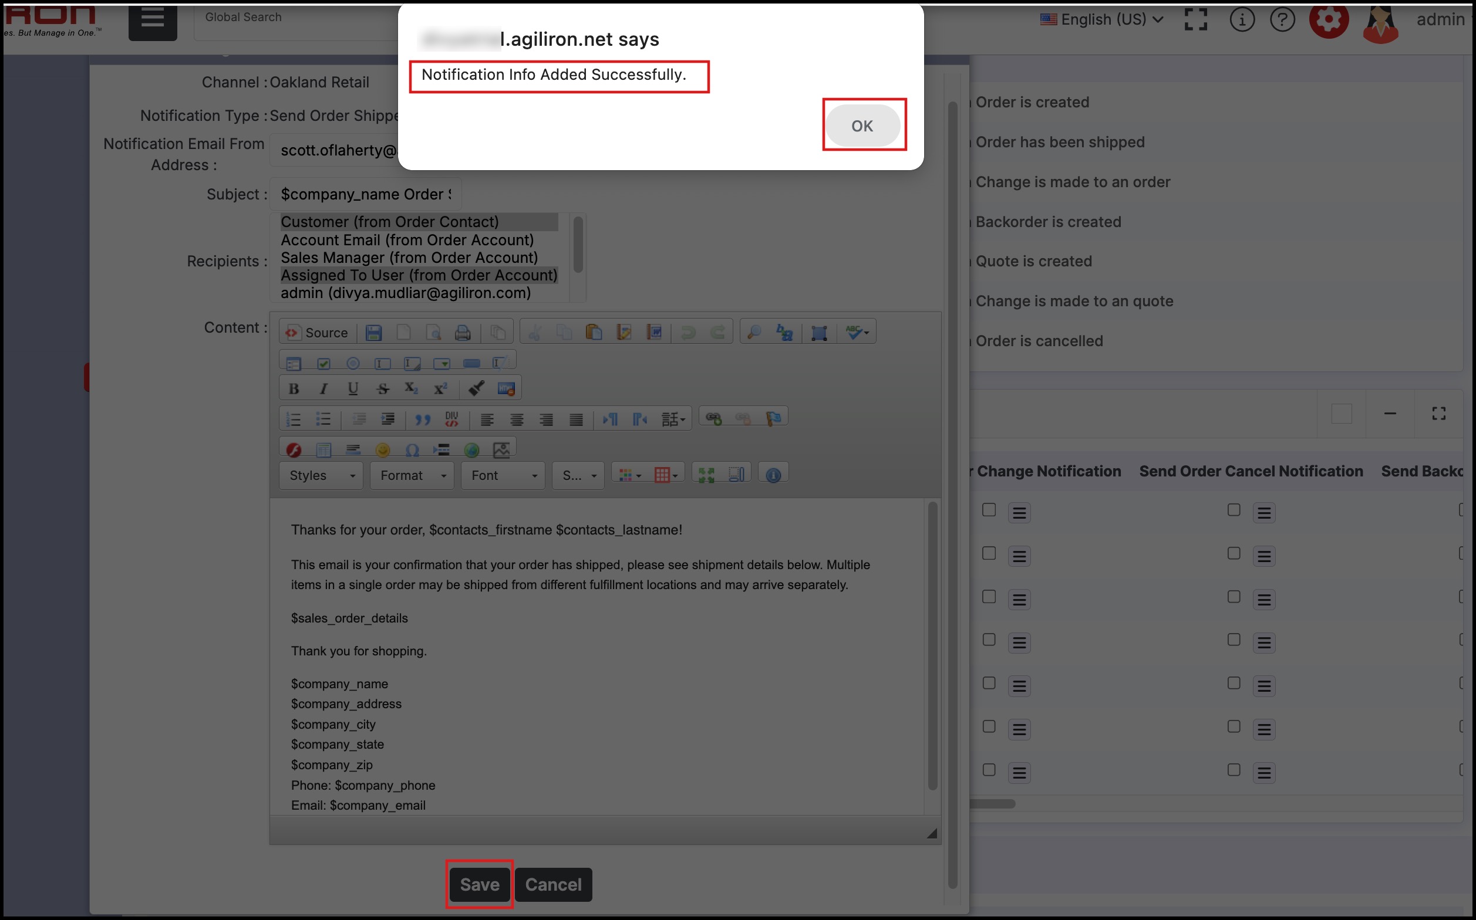
Task: Insert smiley emoticon icon
Action: [x=382, y=449]
